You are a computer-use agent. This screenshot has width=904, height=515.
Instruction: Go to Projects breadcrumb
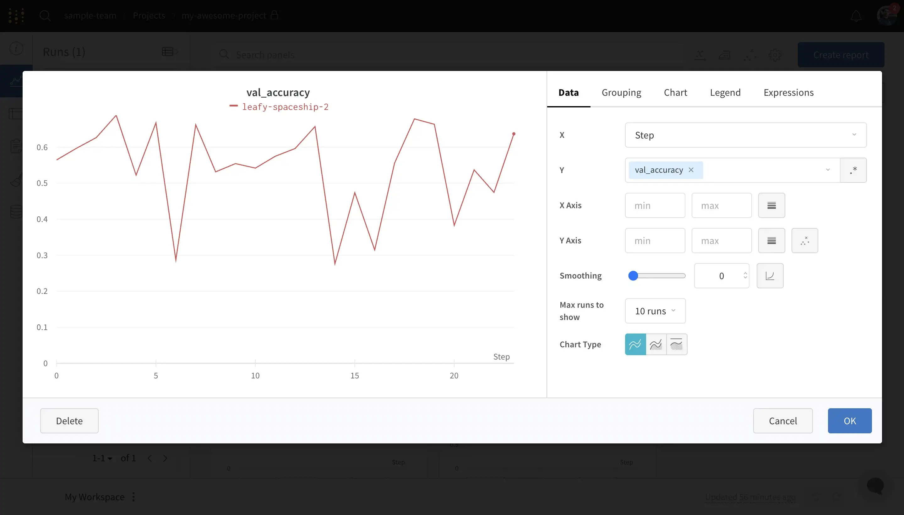point(149,16)
